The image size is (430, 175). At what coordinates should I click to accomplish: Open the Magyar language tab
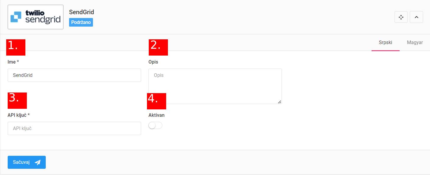click(415, 42)
